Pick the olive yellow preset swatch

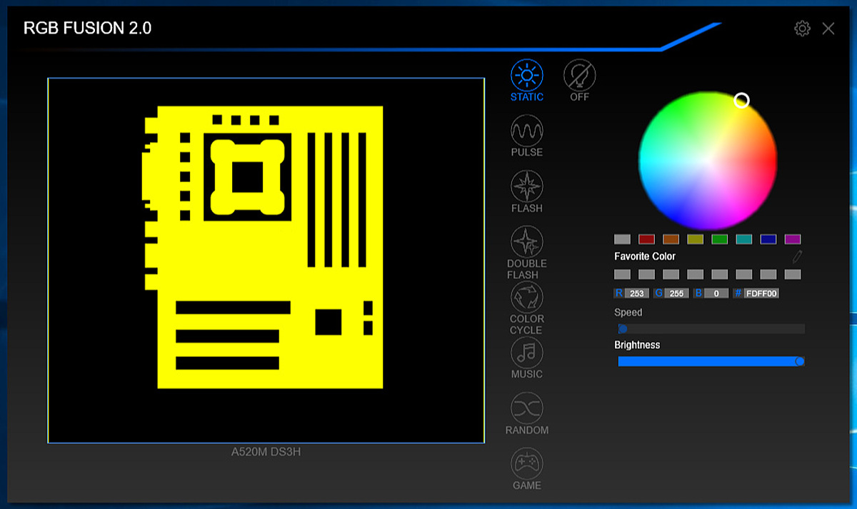696,239
